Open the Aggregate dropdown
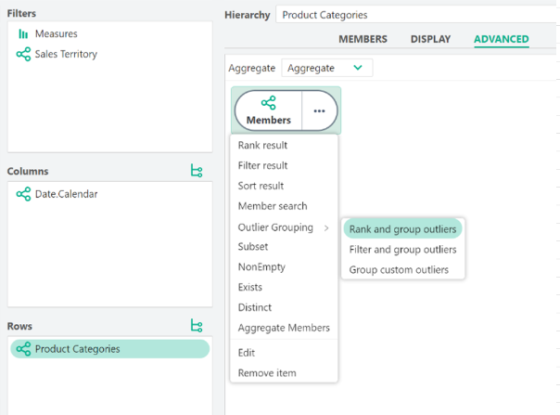560x415 pixels. pos(327,68)
